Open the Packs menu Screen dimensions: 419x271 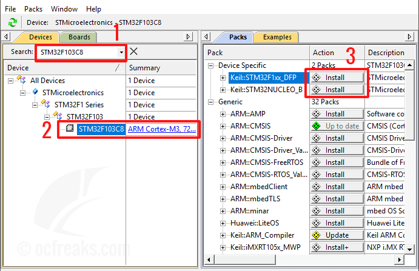click(33, 9)
